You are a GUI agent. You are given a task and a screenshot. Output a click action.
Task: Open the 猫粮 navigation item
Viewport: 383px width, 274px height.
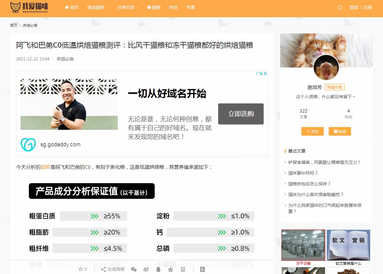click(x=154, y=7)
